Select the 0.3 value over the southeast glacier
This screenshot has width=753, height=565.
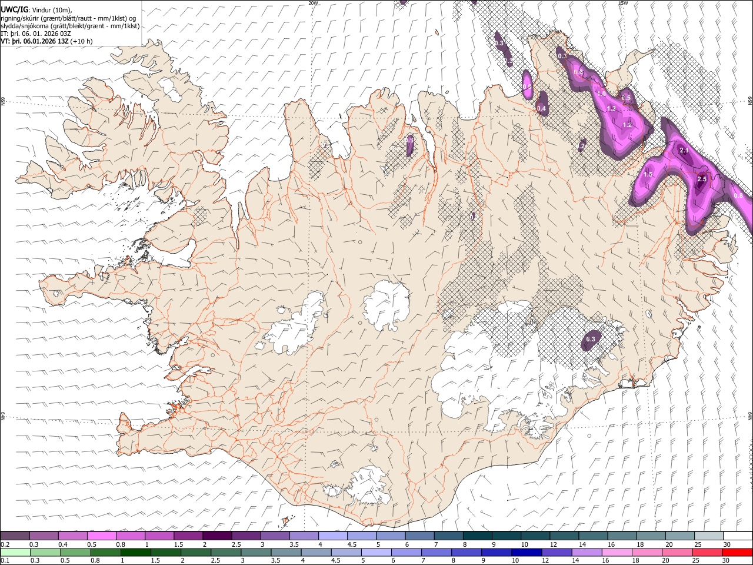[591, 339]
